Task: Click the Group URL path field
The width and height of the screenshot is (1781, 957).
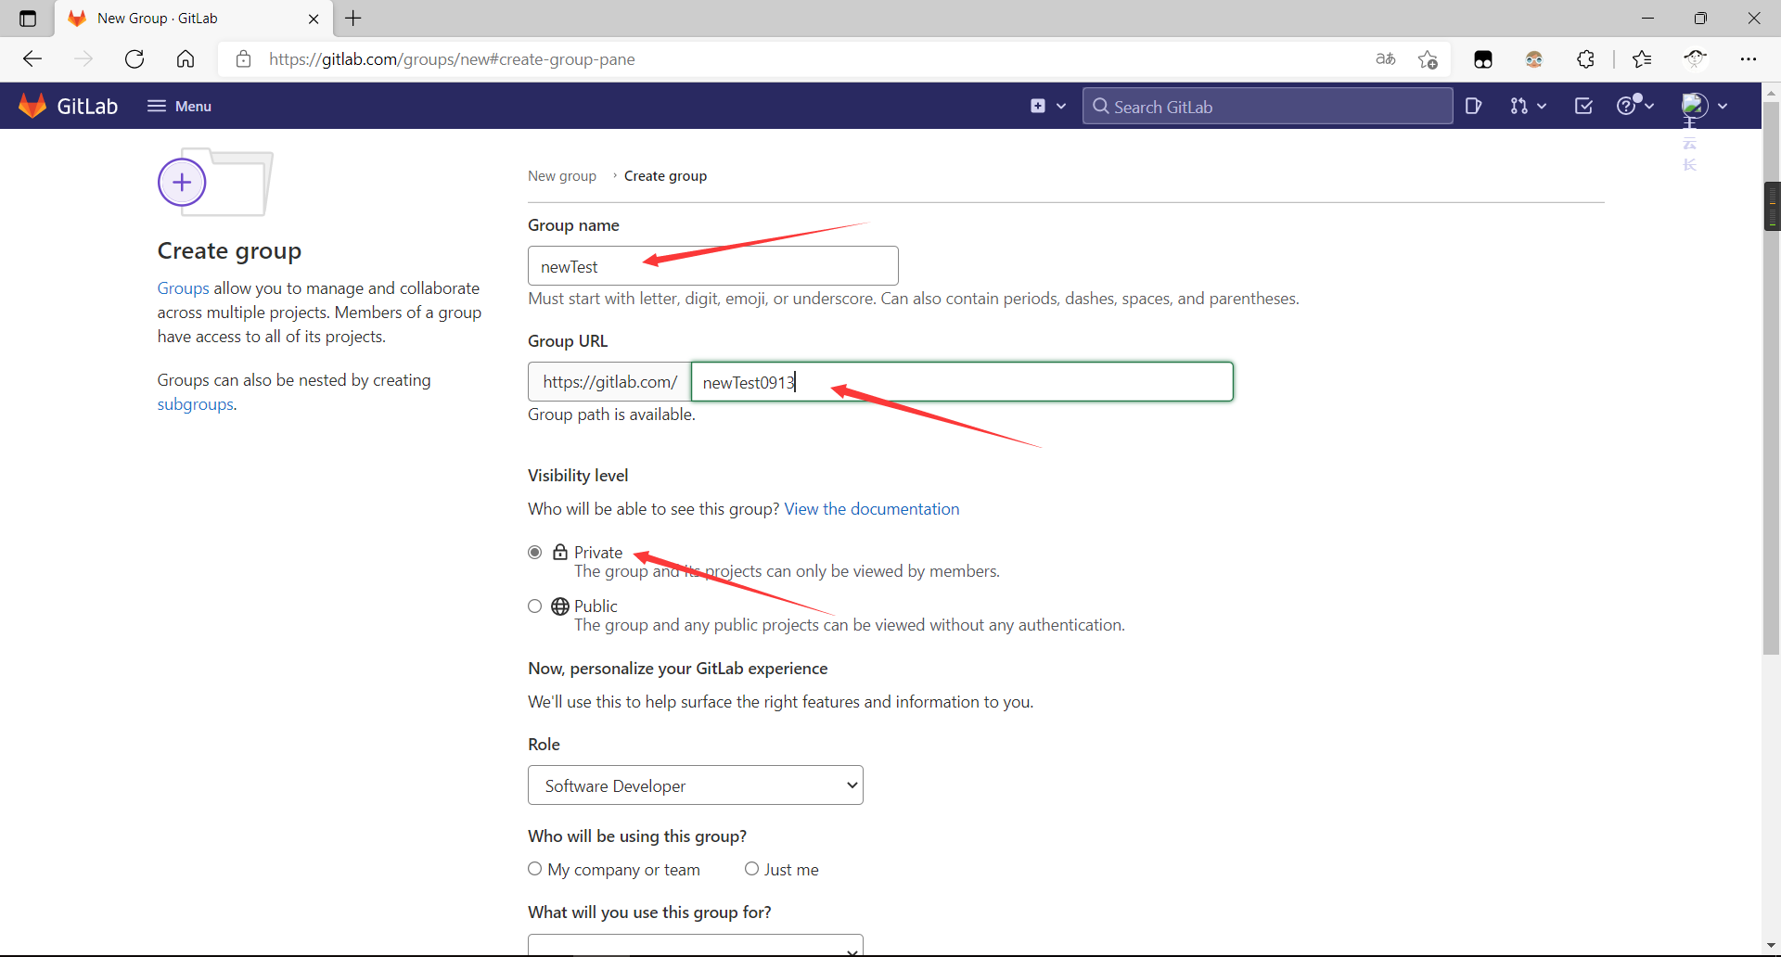Action: [x=962, y=382]
